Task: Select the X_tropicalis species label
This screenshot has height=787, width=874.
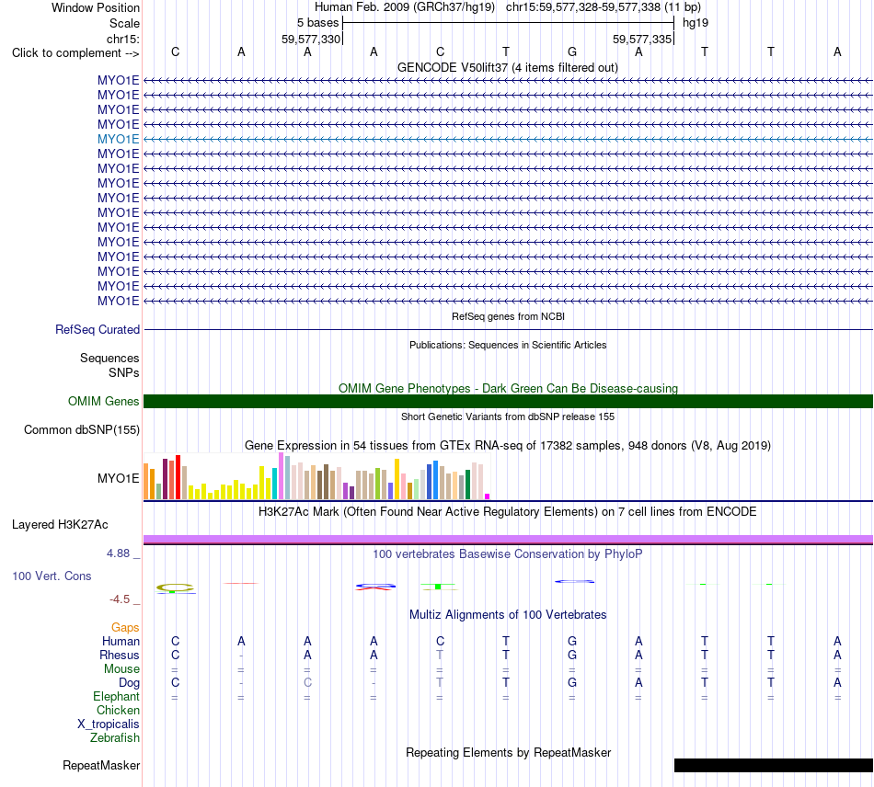Action: [x=109, y=724]
